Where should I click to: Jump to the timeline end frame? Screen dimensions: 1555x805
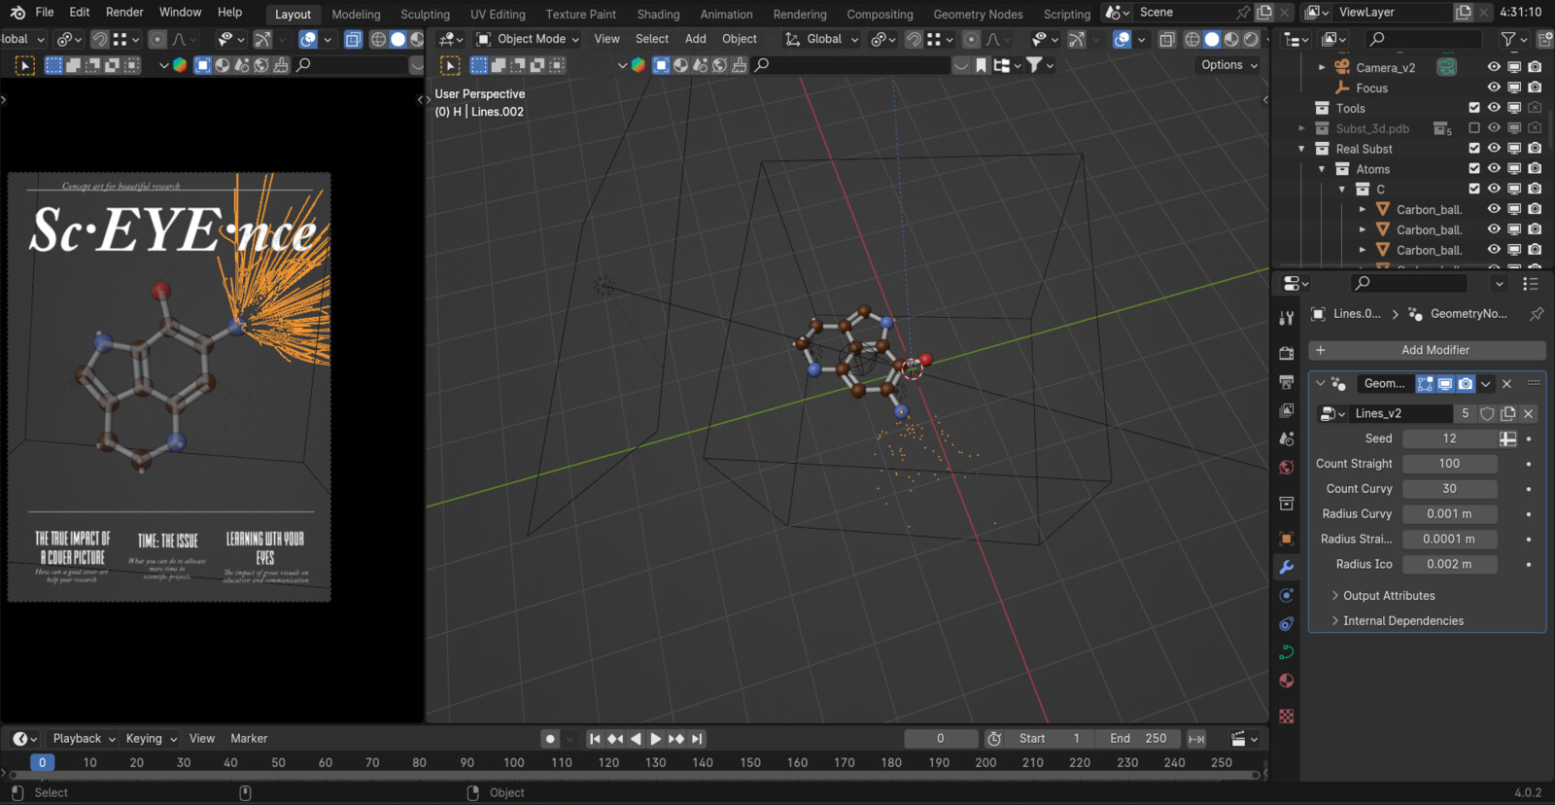(x=697, y=739)
